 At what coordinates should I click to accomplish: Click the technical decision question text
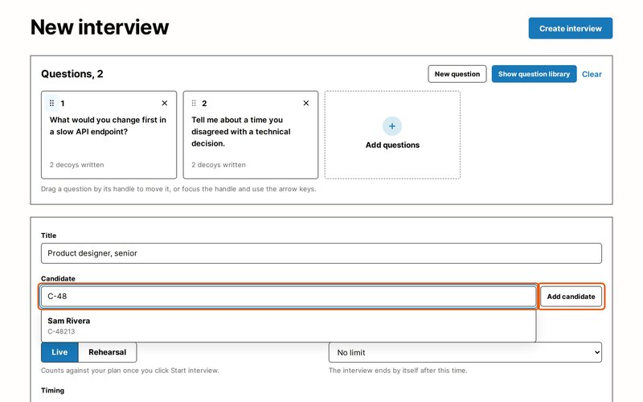pos(240,132)
